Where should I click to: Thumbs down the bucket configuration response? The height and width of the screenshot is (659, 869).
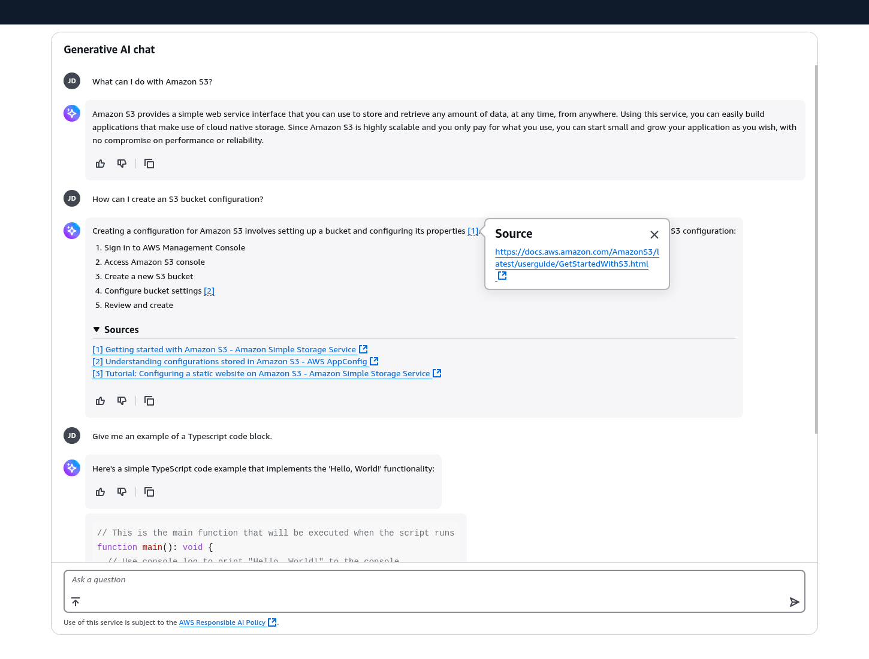click(122, 400)
